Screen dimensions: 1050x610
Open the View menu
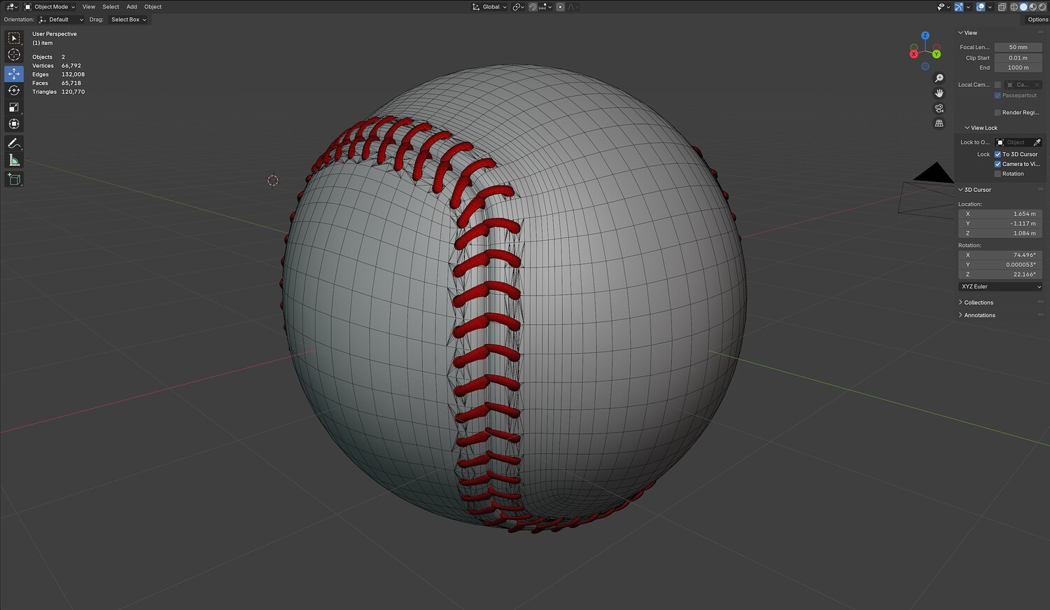coord(89,7)
